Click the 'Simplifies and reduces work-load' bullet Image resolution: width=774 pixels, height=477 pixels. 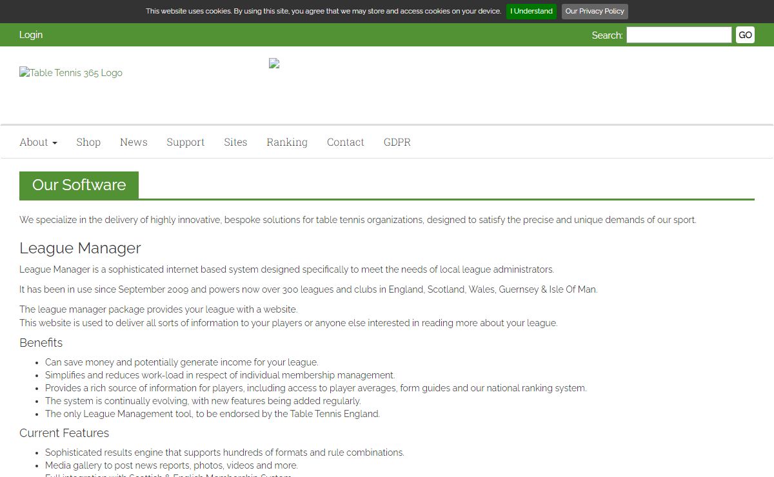pyautogui.click(x=220, y=375)
